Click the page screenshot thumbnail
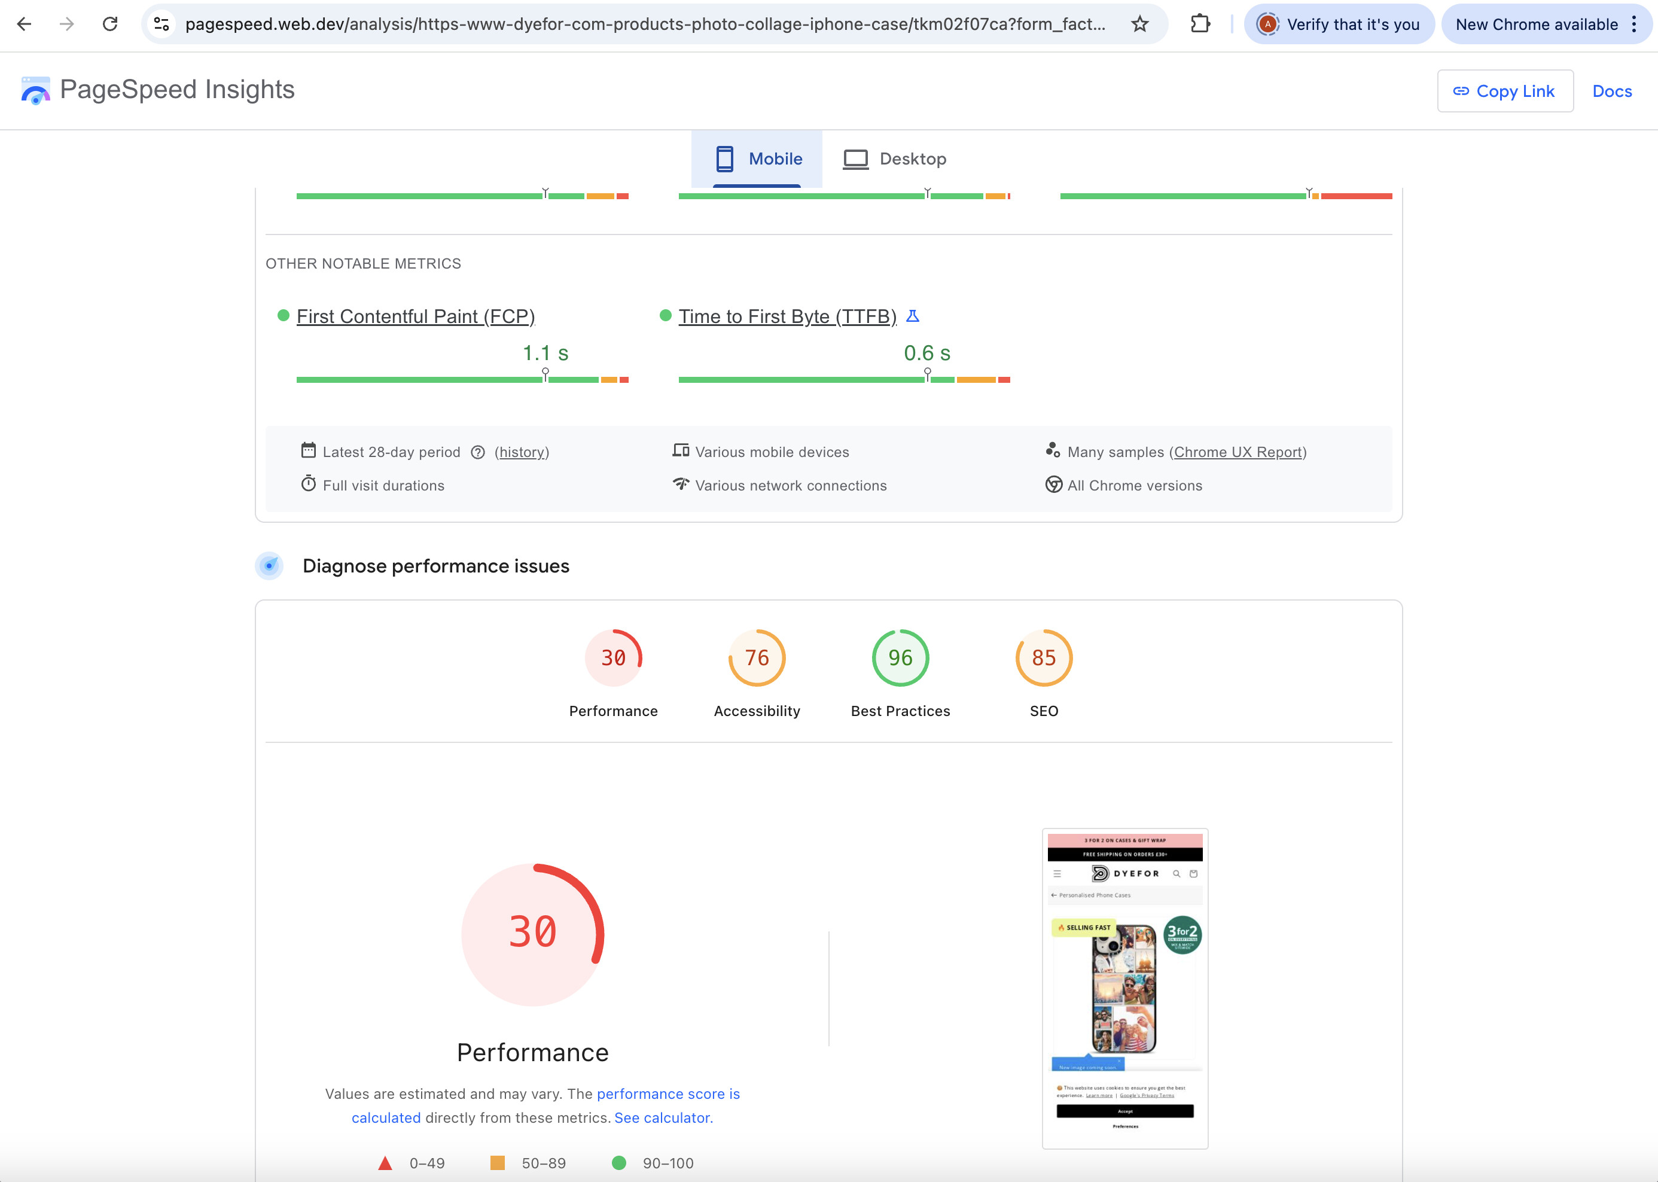 pyautogui.click(x=1124, y=988)
